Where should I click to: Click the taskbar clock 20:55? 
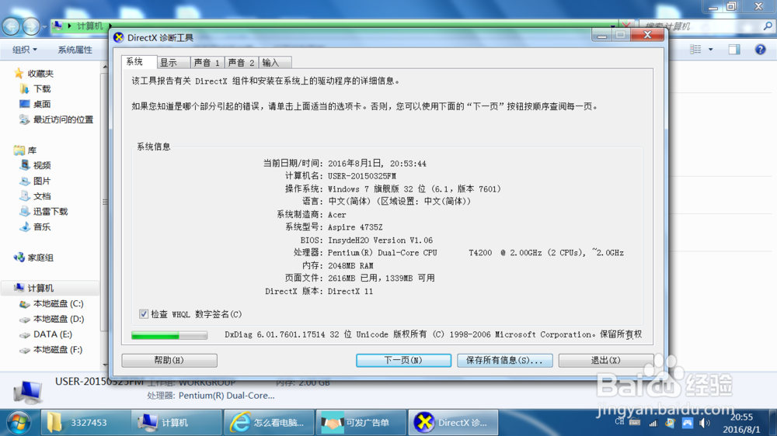(741, 417)
